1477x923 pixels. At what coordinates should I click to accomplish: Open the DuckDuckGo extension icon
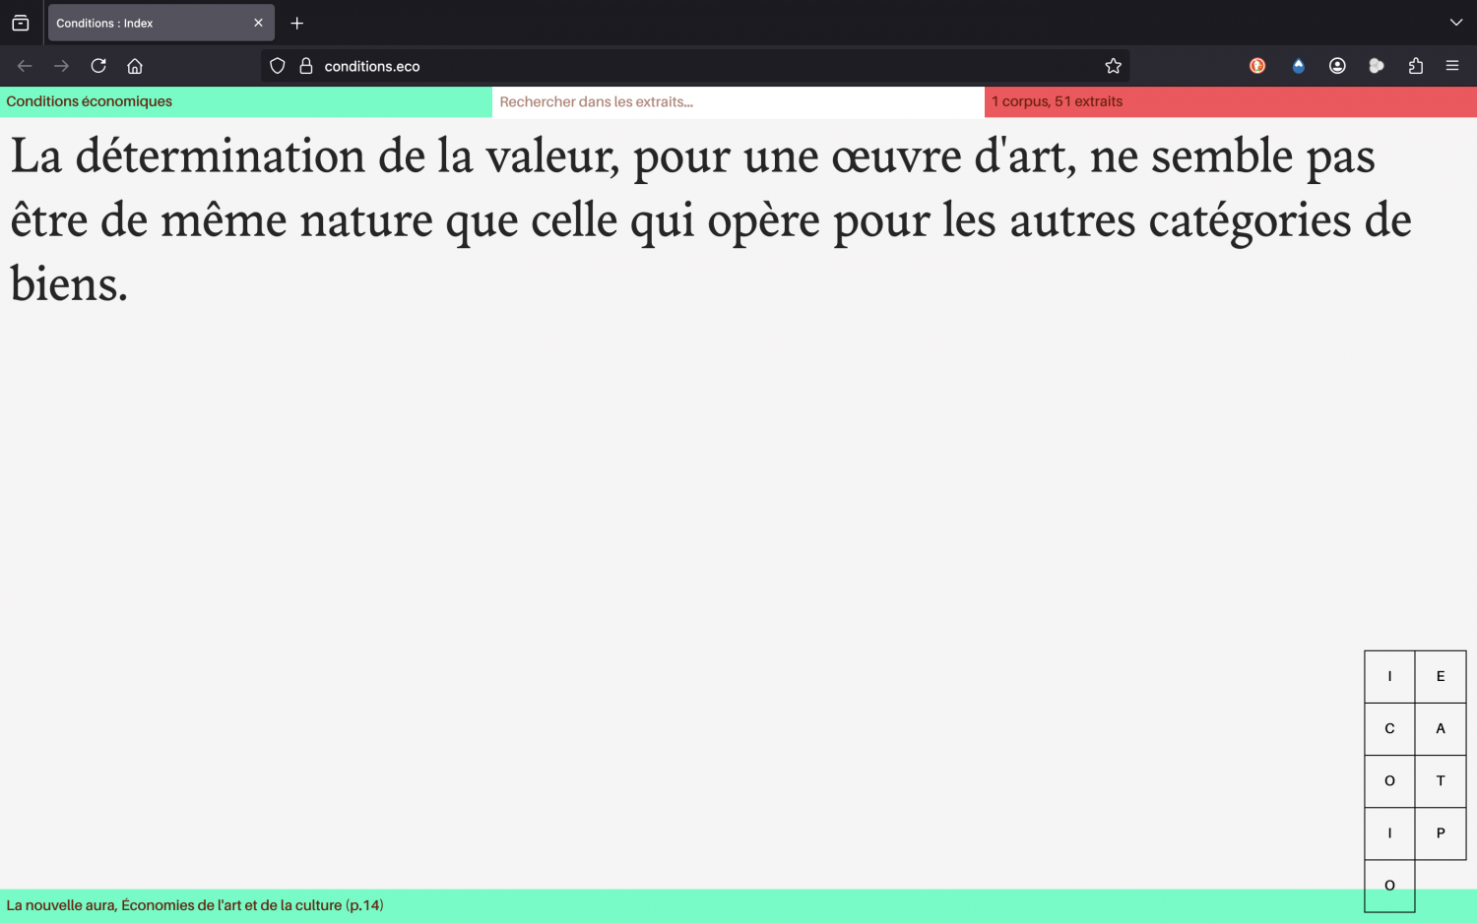point(1257,66)
